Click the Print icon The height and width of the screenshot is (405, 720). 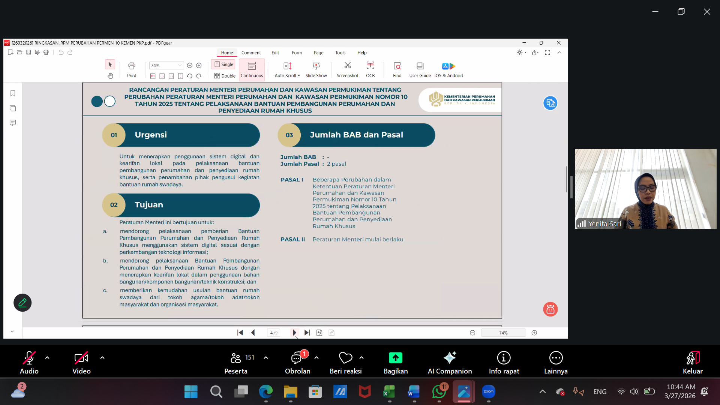point(132,66)
